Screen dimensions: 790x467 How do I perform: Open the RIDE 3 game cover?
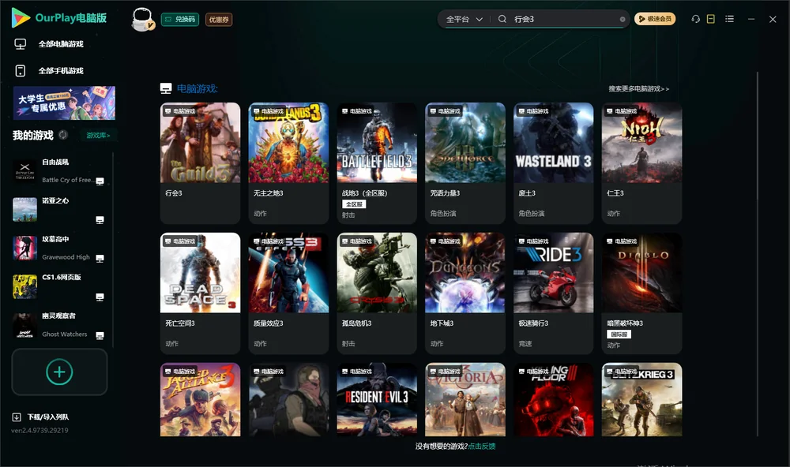coord(553,273)
